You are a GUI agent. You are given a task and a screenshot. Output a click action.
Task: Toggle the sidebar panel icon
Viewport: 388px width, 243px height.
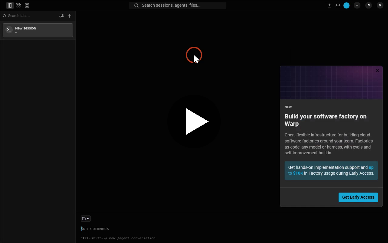[10, 5]
